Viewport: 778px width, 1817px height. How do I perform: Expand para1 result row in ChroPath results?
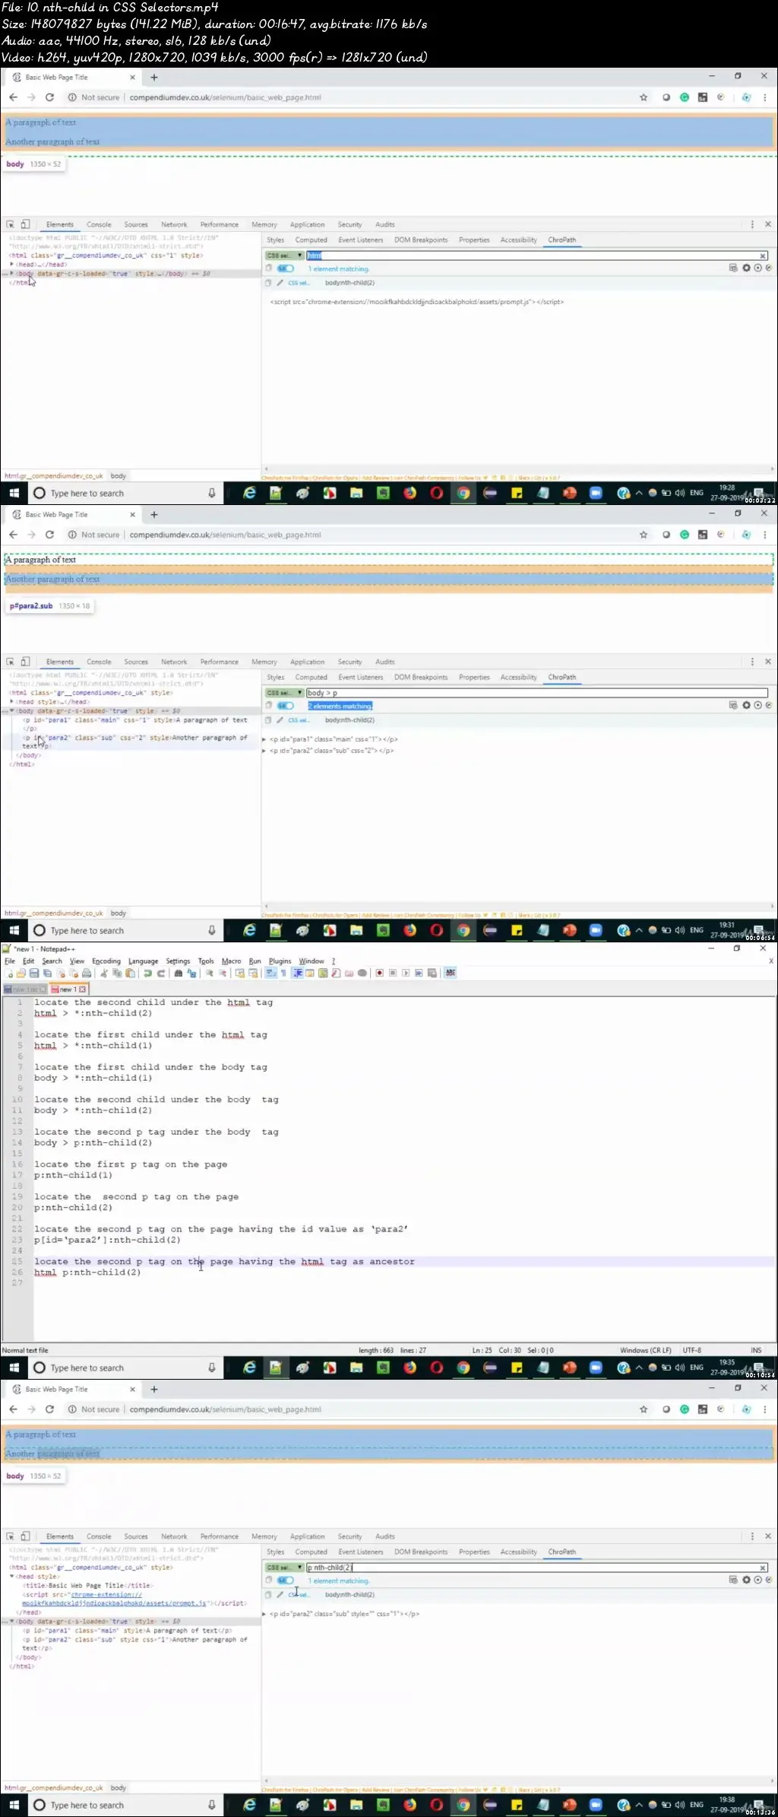click(x=264, y=739)
